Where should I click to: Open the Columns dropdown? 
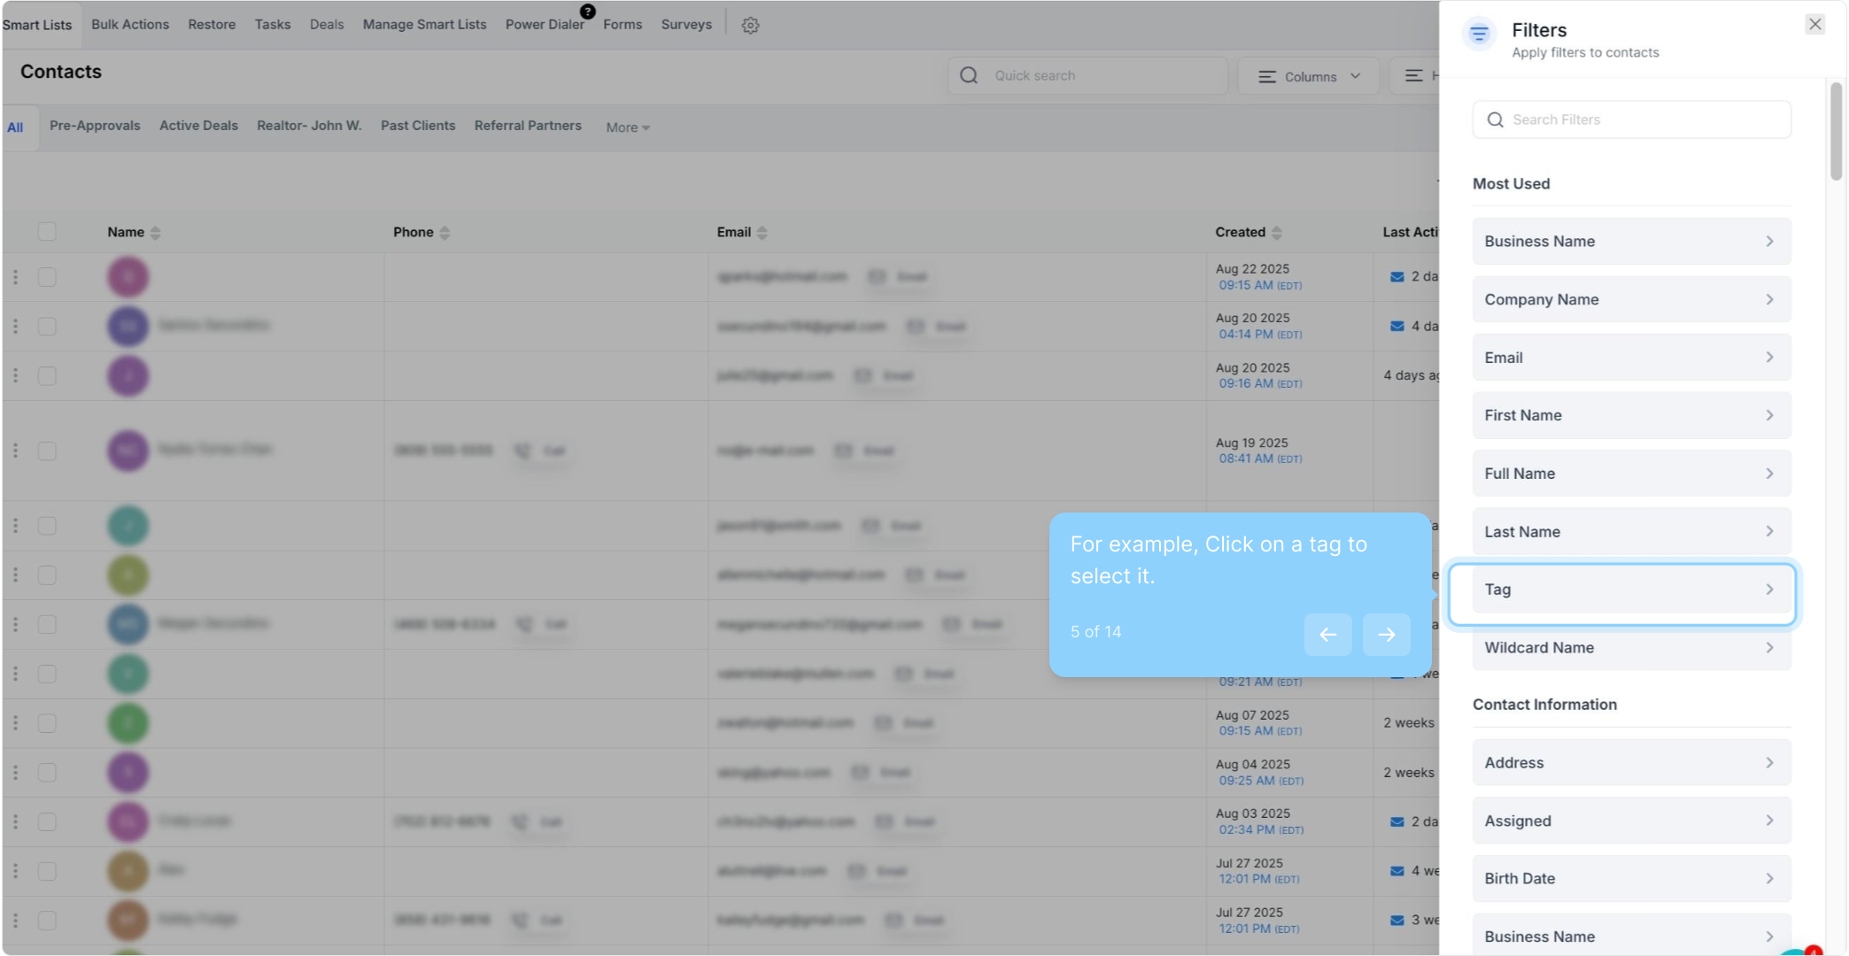pyautogui.click(x=1309, y=76)
